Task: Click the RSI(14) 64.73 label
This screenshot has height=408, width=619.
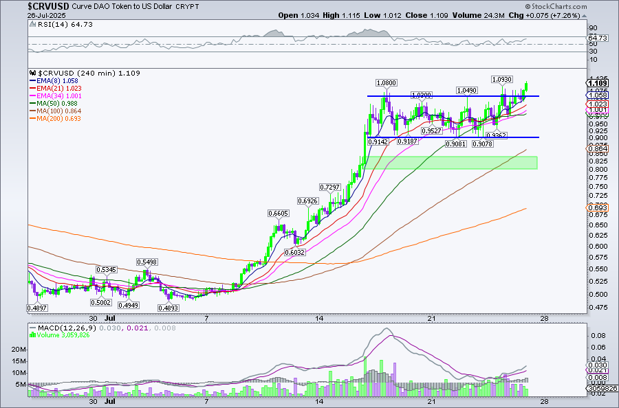Action: coord(65,25)
